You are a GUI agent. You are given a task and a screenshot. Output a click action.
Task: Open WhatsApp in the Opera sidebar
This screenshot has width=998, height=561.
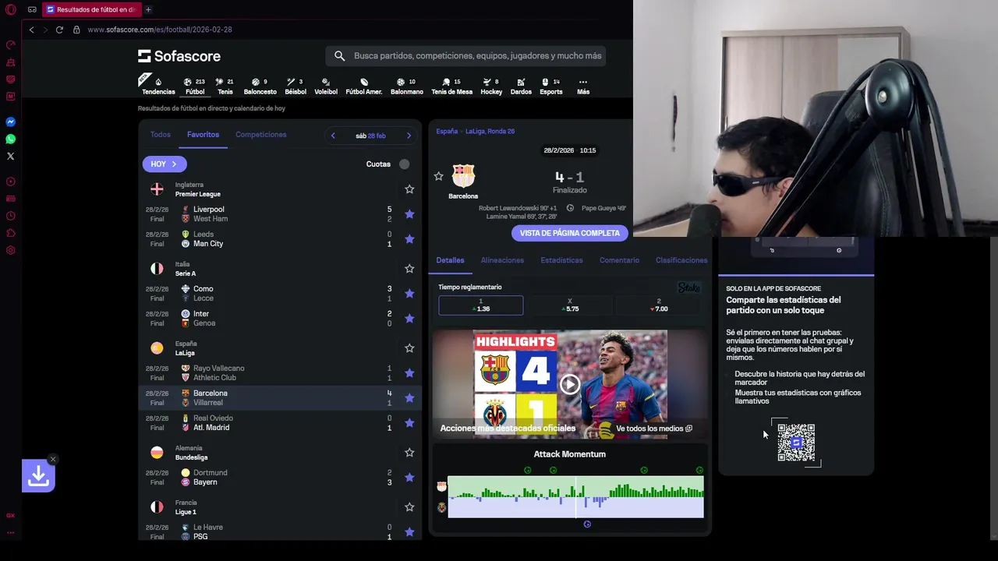pyautogui.click(x=10, y=139)
